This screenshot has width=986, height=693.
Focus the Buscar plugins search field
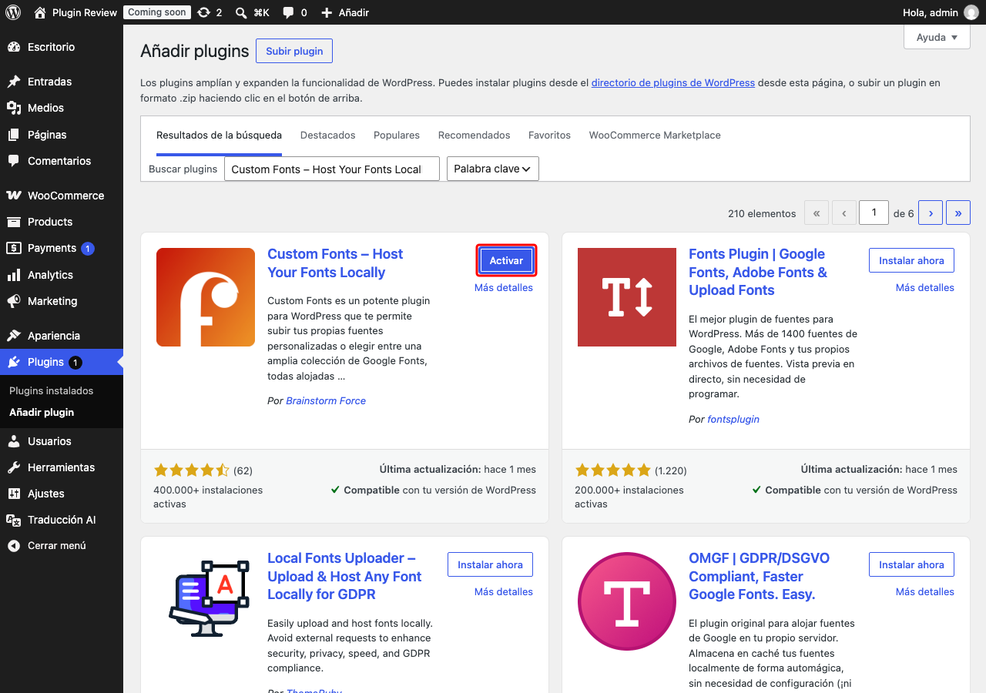(x=332, y=169)
